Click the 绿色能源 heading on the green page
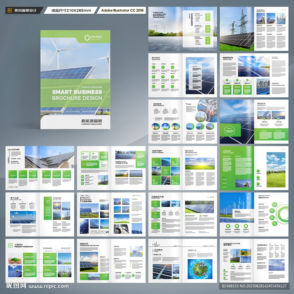Screen dimensions: 294x294 (x=227, y=151)
